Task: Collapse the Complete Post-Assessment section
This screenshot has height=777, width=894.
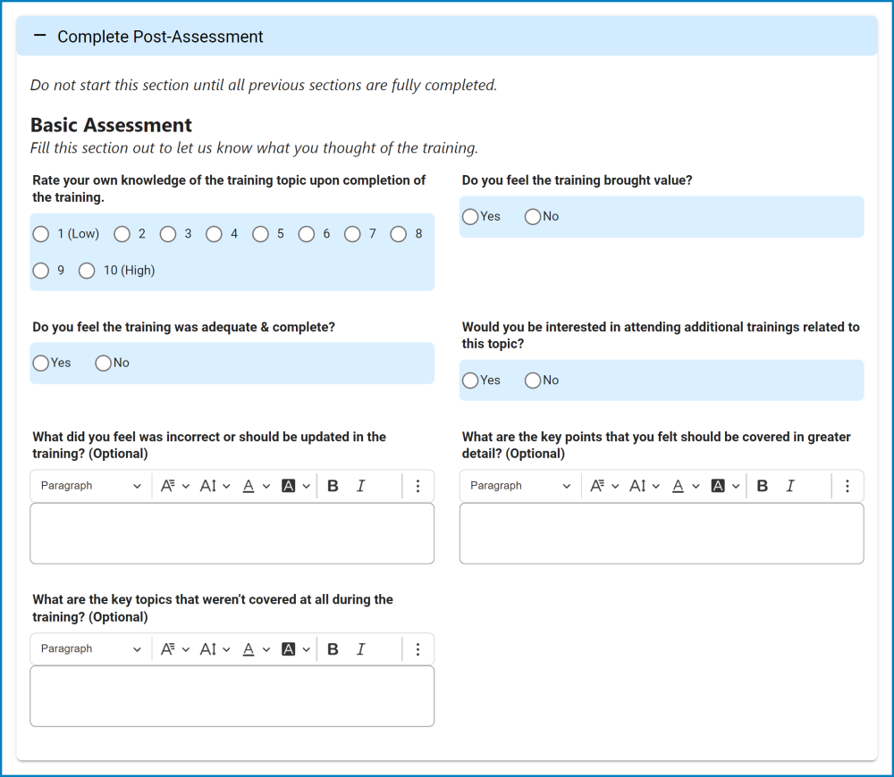Action: tap(39, 37)
